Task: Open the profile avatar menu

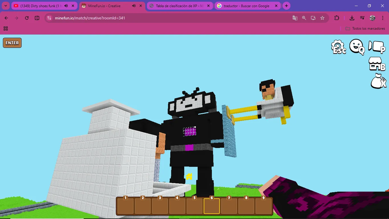Action: click(x=372, y=18)
